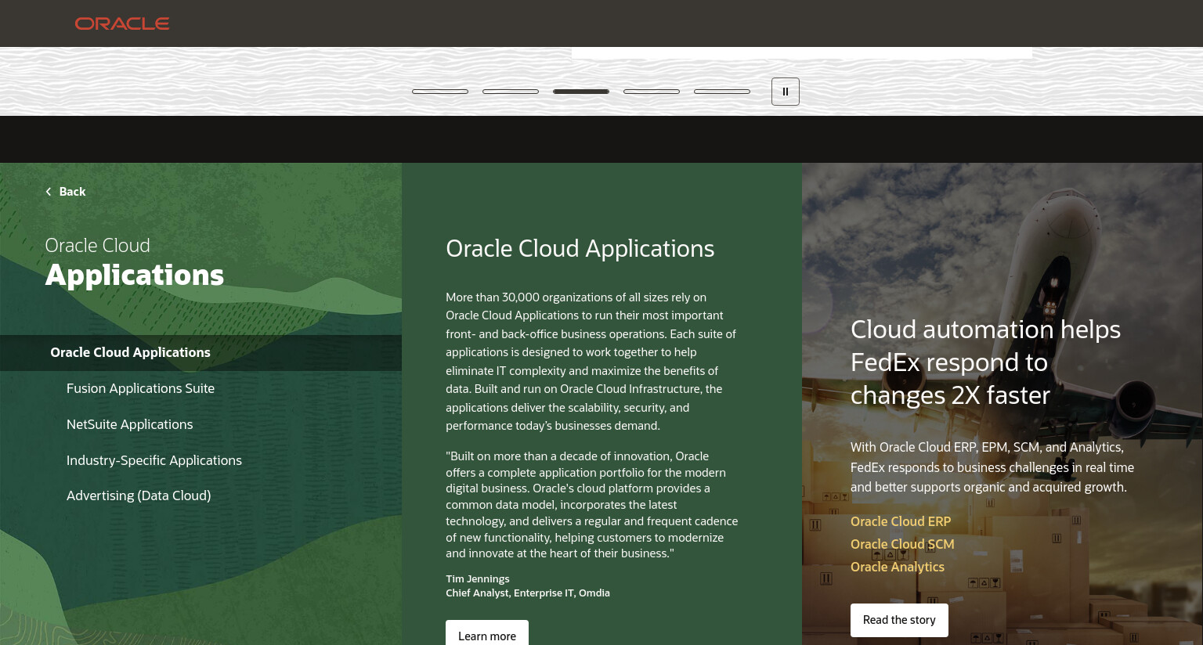
Task: Go to the first carousel slide indicator
Action: (440, 92)
